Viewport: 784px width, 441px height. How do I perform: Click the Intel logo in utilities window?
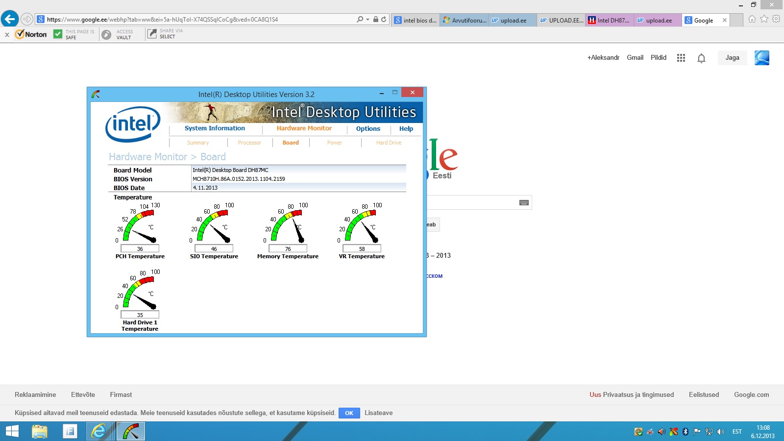tap(133, 124)
